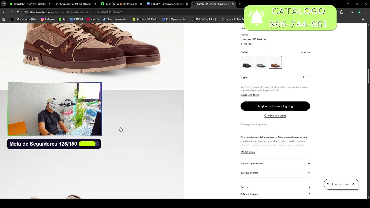Click the Consegna e resi gratuiti text
The height and width of the screenshot is (208, 370).
254,124
